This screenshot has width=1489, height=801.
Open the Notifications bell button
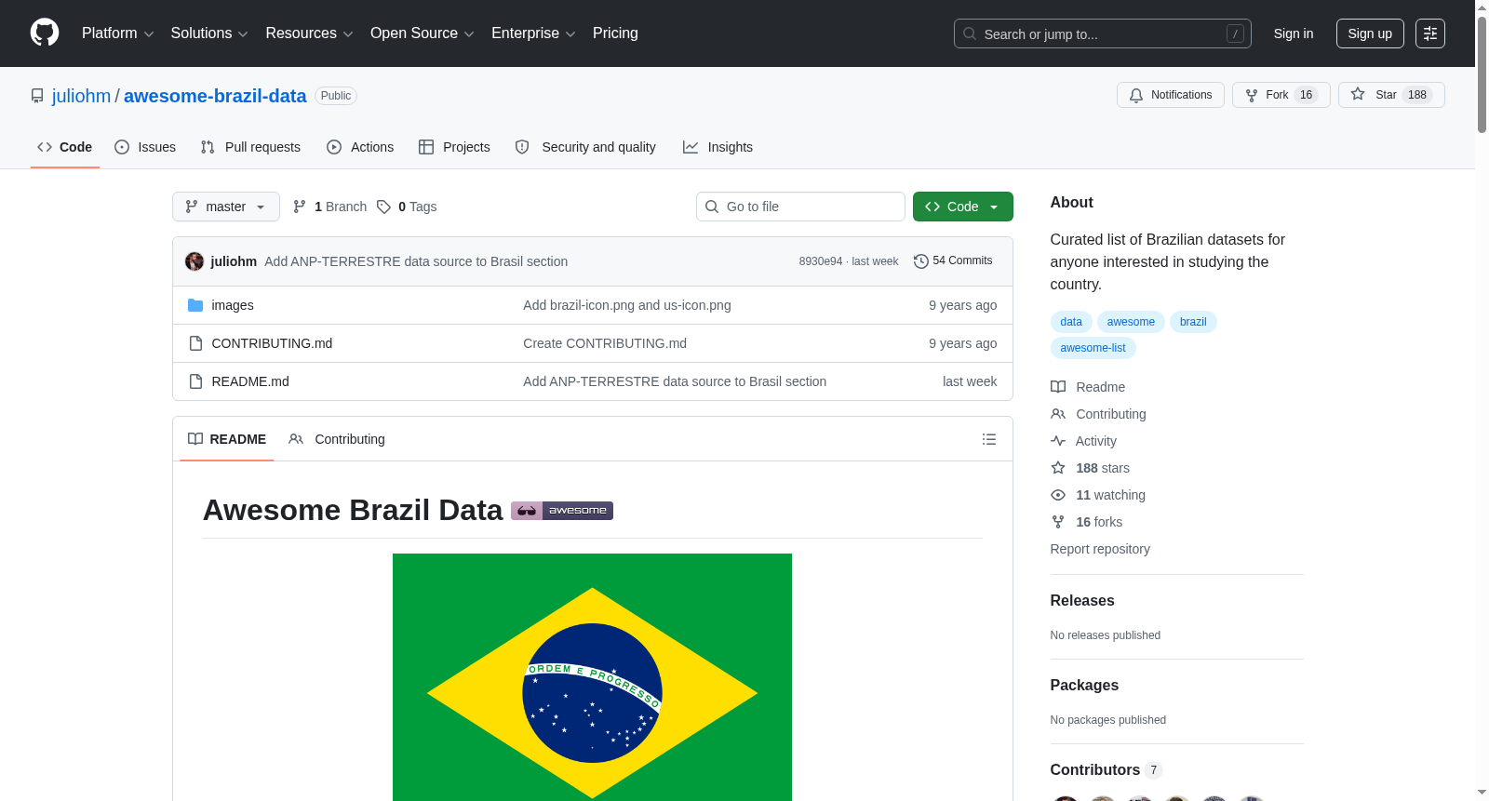point(1171,95)
